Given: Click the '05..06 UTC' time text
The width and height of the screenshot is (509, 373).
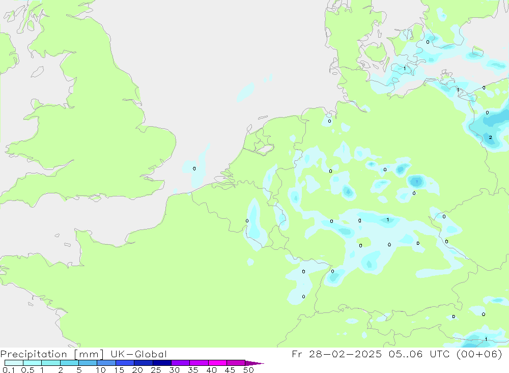Looking at the screenshot, I should [419, 354].
